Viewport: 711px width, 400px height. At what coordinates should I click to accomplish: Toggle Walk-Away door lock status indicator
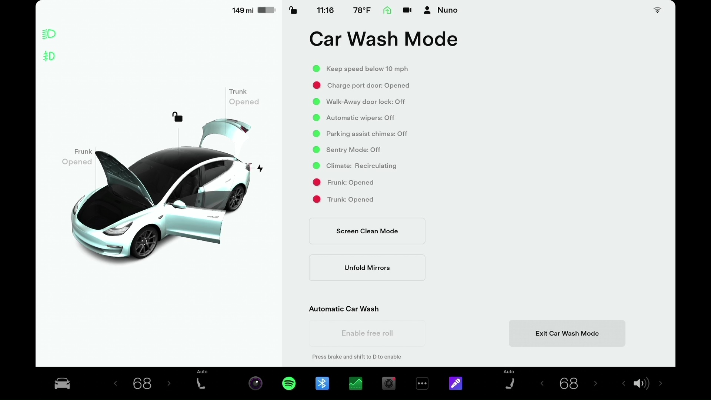(x=317, y=101)
